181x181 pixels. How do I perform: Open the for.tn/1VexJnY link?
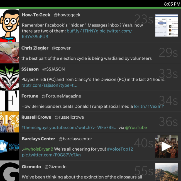pyautogui.click(x=149, y=106)
